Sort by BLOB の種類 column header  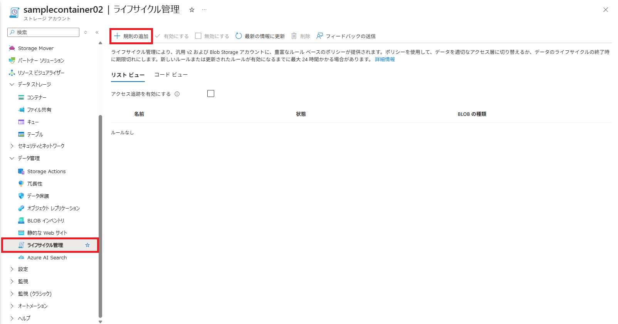(x=472, y=114)
